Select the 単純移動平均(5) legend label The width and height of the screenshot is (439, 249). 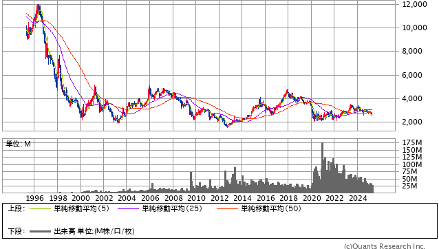81,208
